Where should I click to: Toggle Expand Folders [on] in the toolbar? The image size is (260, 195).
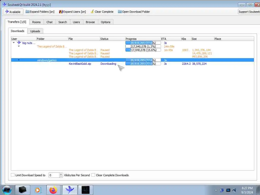pyautogui.click(x=40, y=12)
